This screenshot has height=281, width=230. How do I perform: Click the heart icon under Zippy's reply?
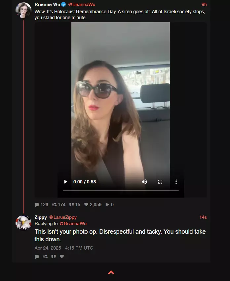click(62, 257)
